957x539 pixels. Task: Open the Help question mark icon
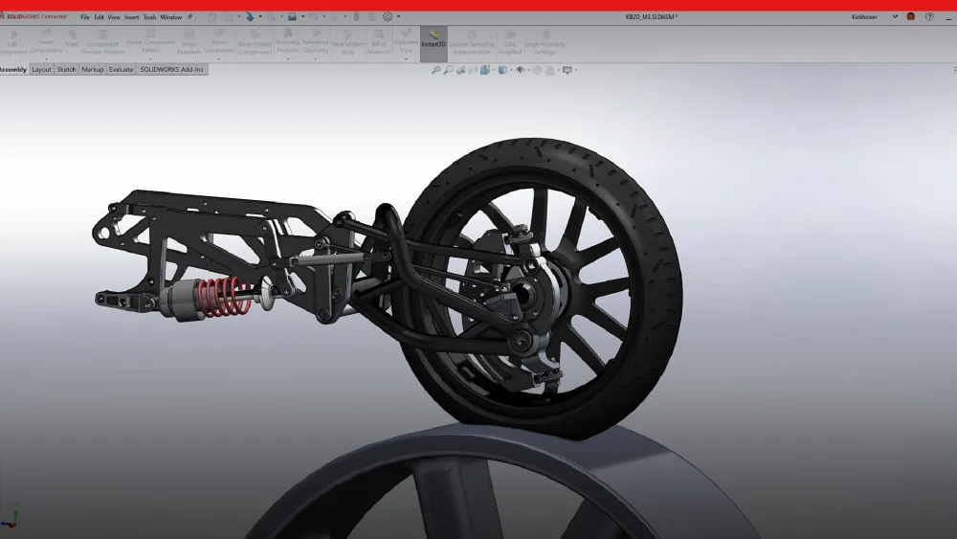(929, 17)
